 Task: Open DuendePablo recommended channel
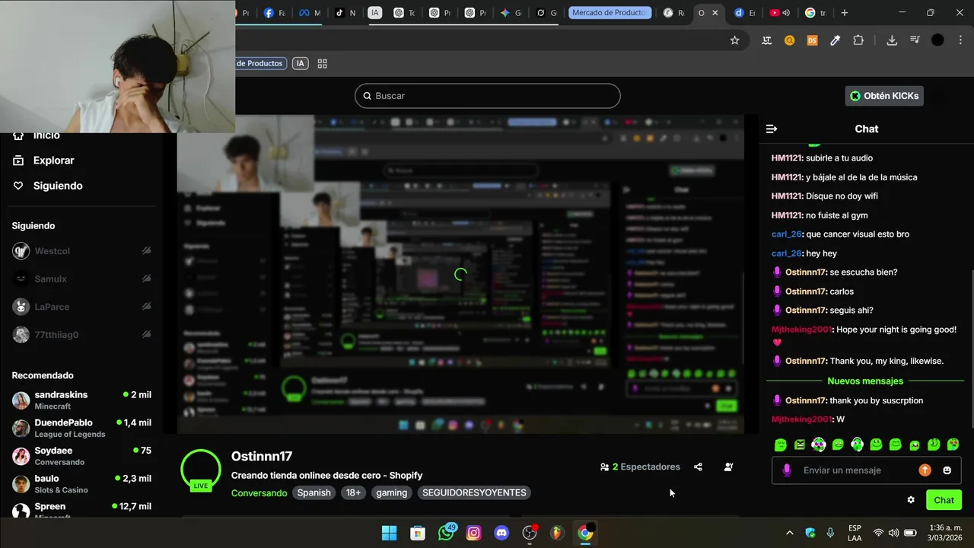point(81,428)
